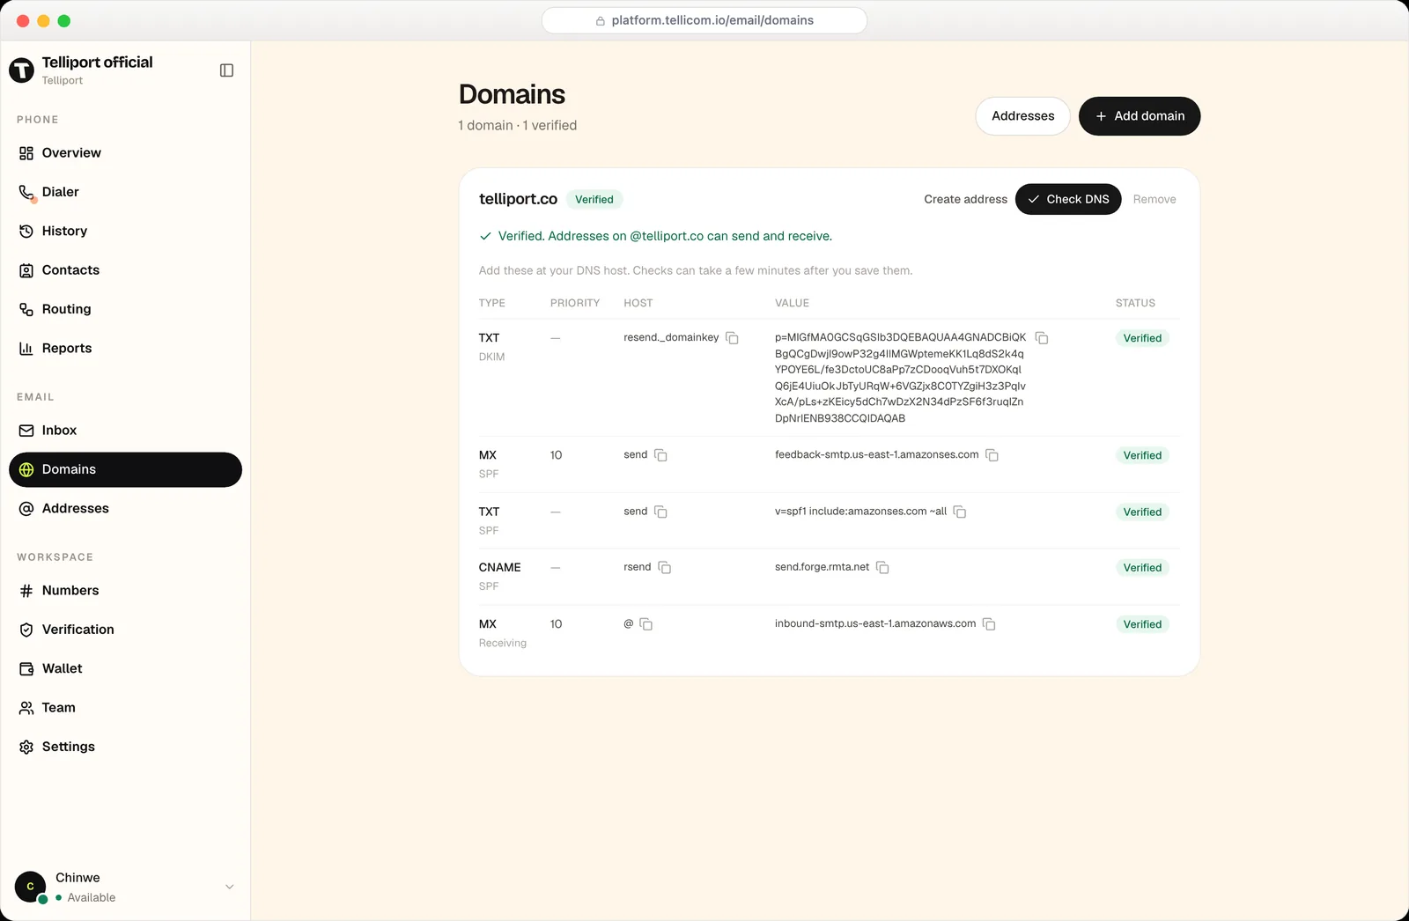Viewport: 1409px width, 921px height.
Task: Copy the @ host of the Receiving MX record
Action: click(x=646, y=624)
